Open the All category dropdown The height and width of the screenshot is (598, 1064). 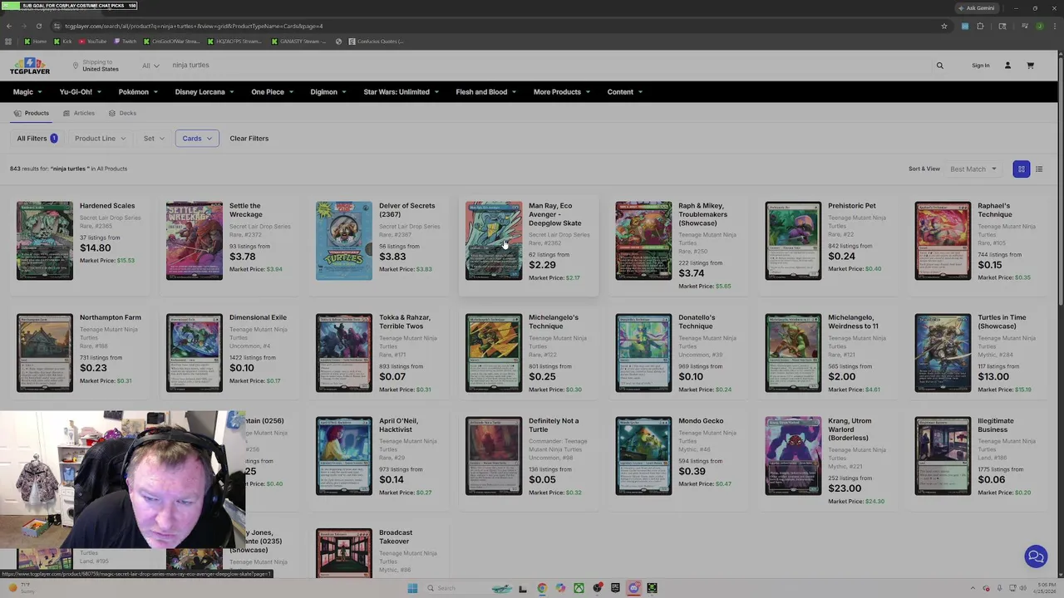[x=150, y=66]
